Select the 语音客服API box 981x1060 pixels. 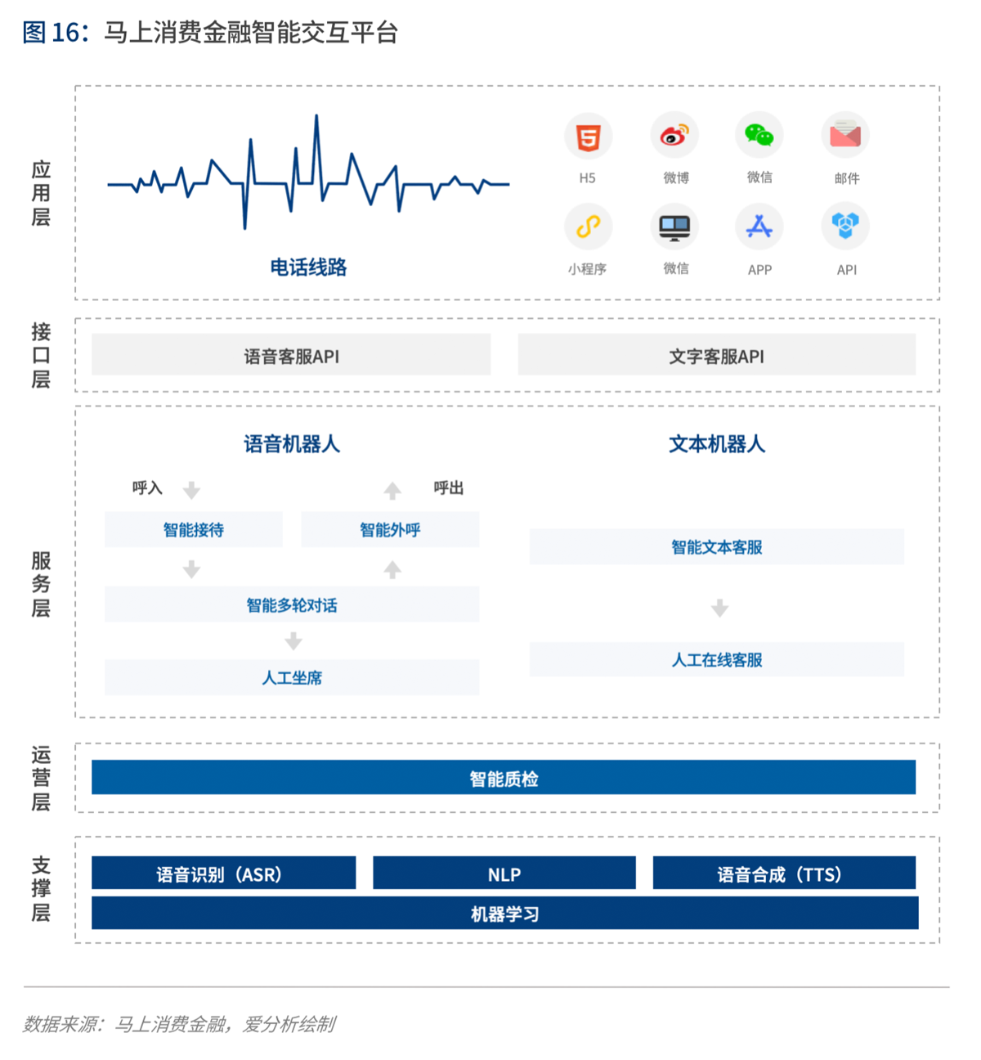(x=291, y=354)
